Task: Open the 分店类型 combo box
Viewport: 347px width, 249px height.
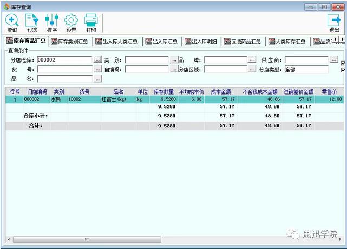Action: 305,70
